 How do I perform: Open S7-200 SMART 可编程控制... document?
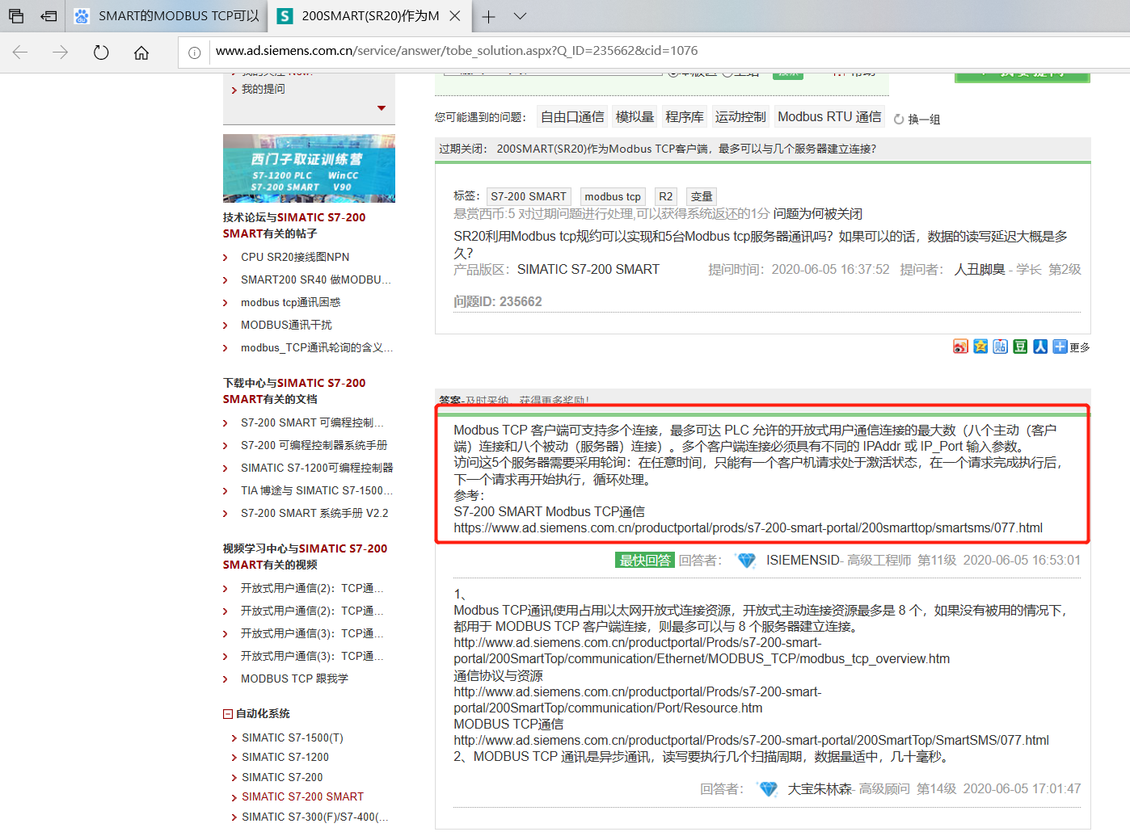(312, 422)
